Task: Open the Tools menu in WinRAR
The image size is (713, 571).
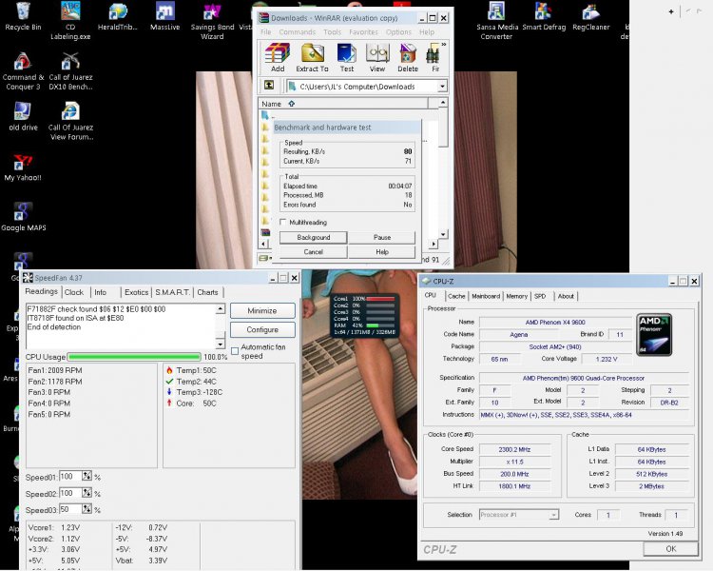Action: (x=333, y=31)
